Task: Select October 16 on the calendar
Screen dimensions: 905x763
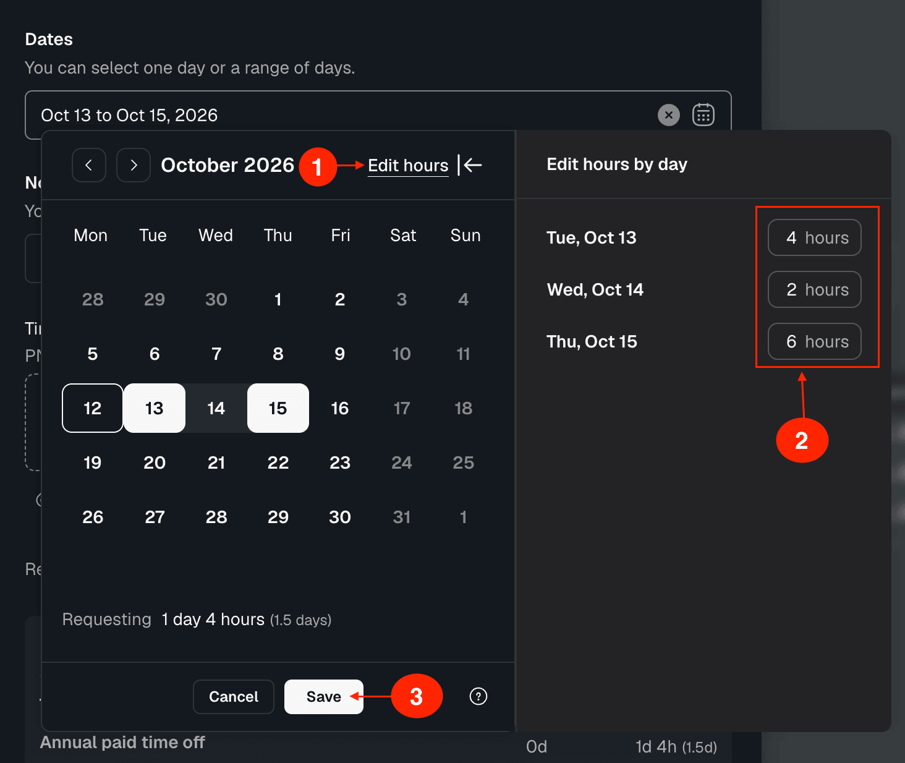Action: pyautogui.click(x=340, y=408)
